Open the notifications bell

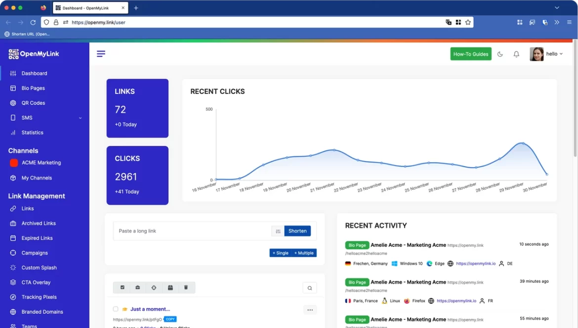tap(516, 54)
